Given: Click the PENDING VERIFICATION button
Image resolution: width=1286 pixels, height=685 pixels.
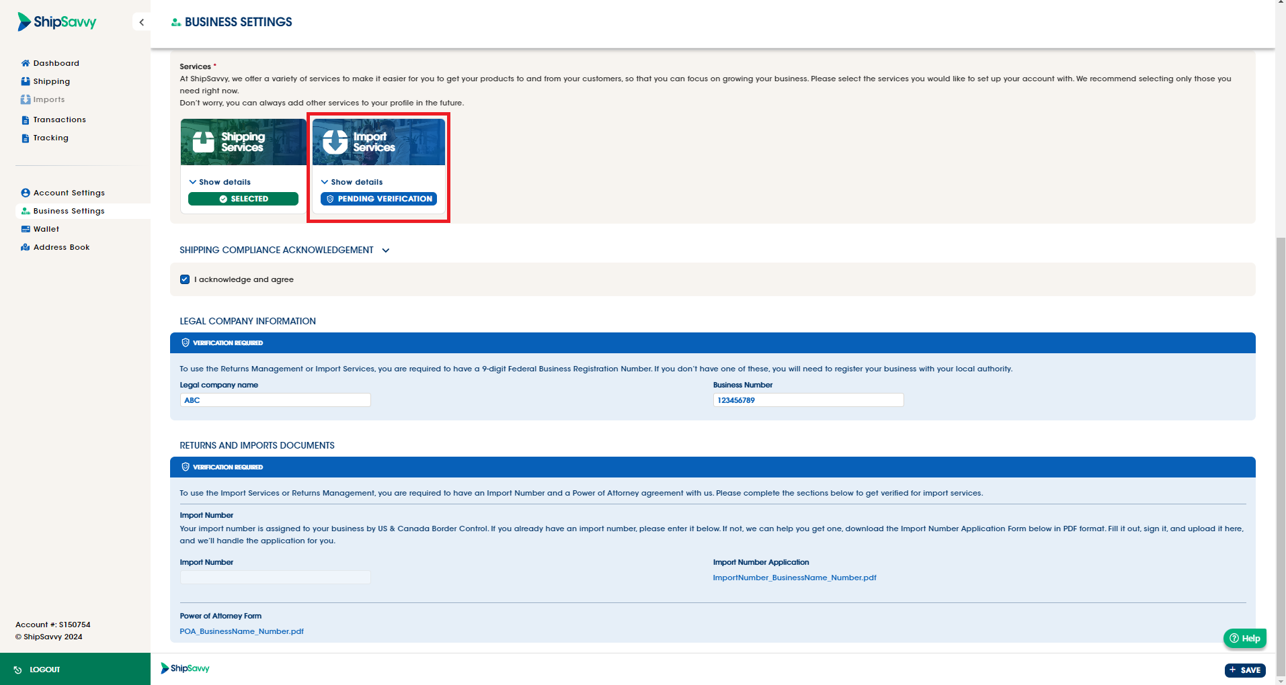Looking at the screenshot, I should tap(378, 199).
